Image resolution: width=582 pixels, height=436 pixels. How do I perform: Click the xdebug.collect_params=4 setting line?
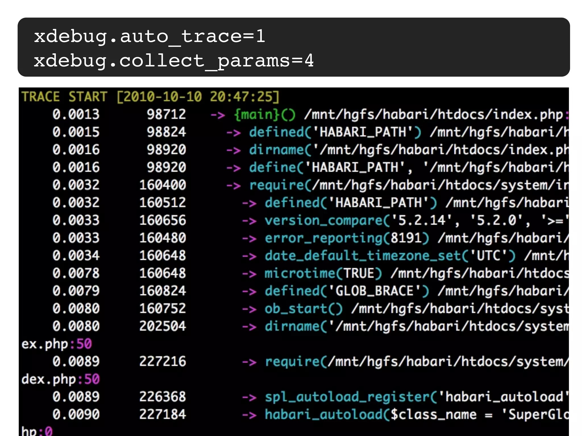point(174,60)
